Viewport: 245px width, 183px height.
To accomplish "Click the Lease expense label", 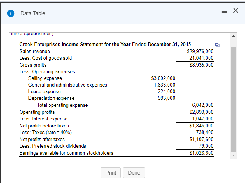I will [x=44, y=91].
